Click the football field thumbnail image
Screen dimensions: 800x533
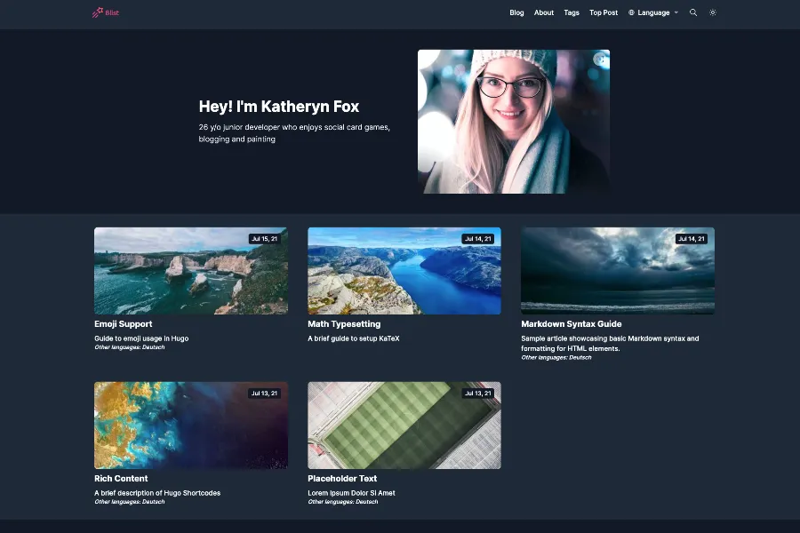pos(404,426)
